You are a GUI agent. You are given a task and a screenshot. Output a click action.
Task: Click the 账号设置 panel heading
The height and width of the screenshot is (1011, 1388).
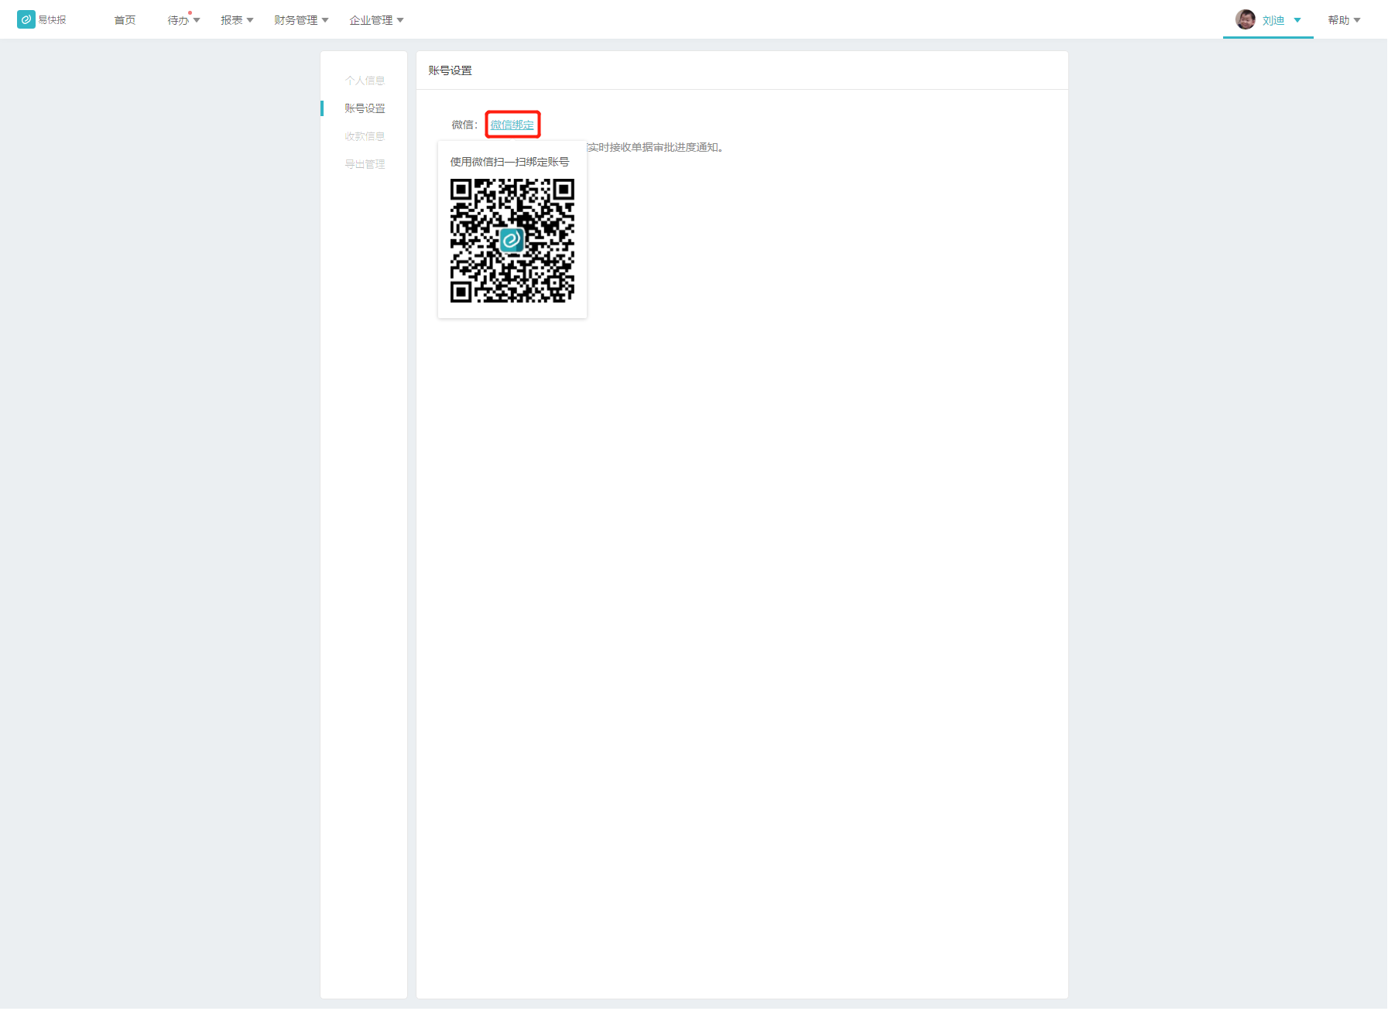tap(450, 70)
